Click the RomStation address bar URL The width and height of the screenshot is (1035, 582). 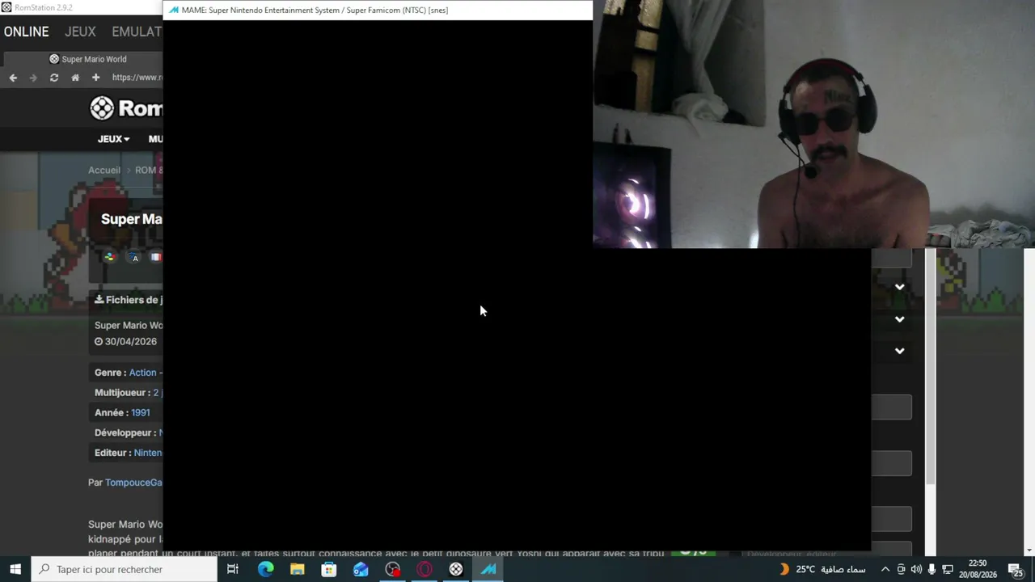click(137, 78)
